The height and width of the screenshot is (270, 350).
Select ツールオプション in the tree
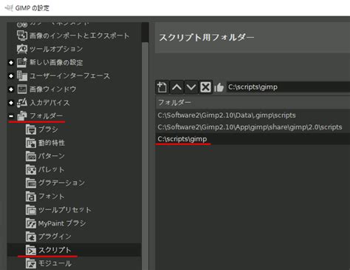tap(56, 49)
